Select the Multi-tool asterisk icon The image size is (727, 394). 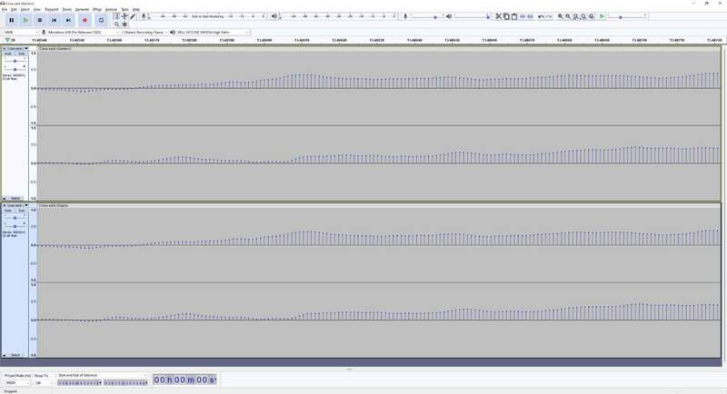pyautogui.click(x=124, y=25)
